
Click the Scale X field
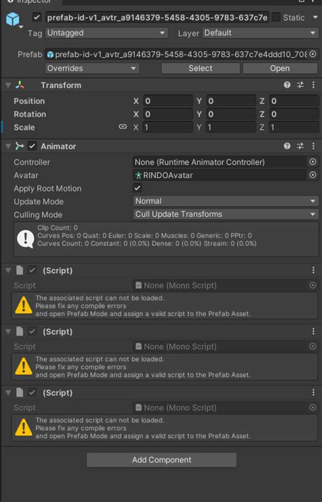168,128
